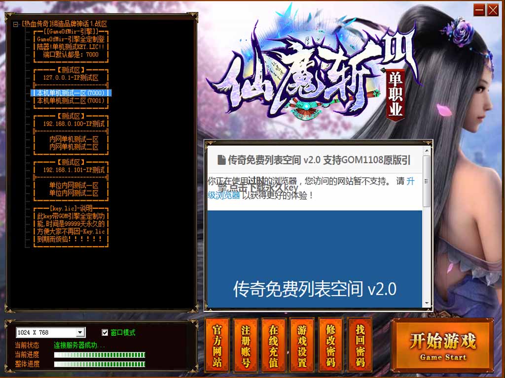Click the 传奇免费列表空间 v2.0 page heading
This screenshot has width=505, height=378.
319,160
